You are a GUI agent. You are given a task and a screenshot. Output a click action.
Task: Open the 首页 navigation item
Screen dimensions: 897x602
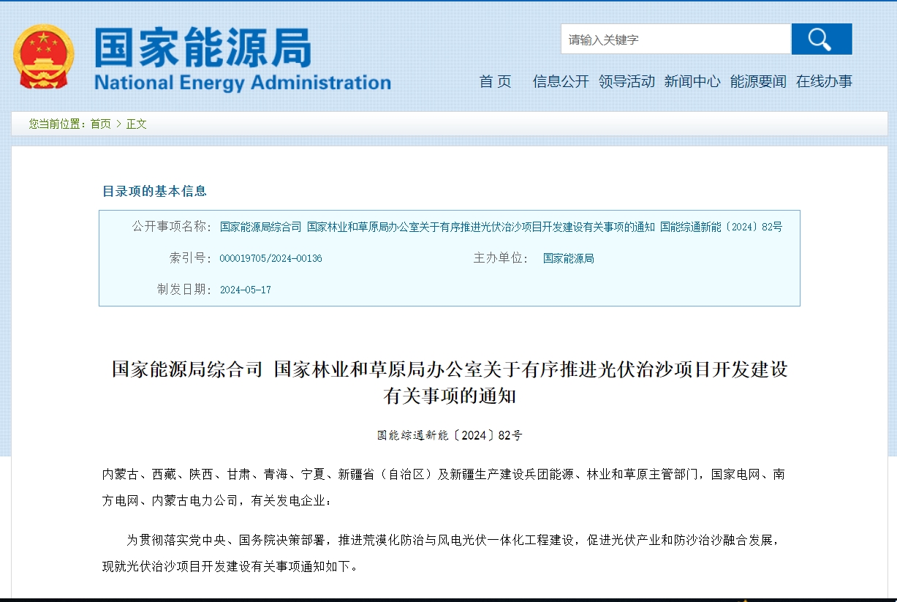pyautogui.click(x=495, y=81)
